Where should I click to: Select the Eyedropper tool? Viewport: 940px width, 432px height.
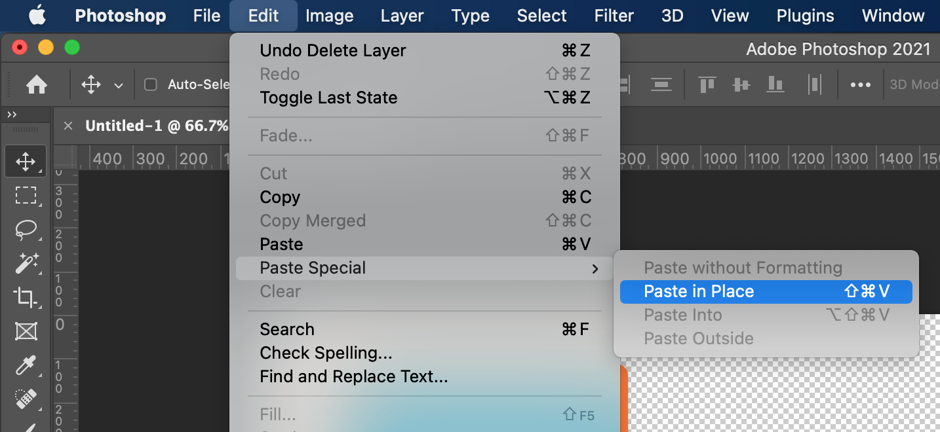[26, 365]
